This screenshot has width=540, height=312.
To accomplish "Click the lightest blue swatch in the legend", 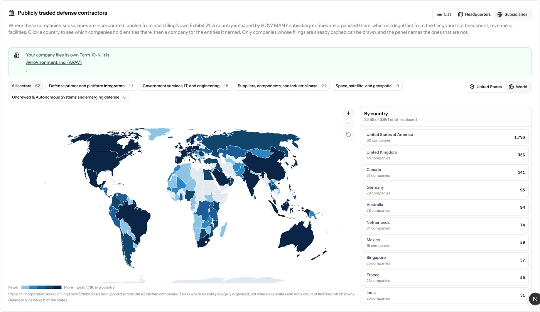I will (25, 287).
